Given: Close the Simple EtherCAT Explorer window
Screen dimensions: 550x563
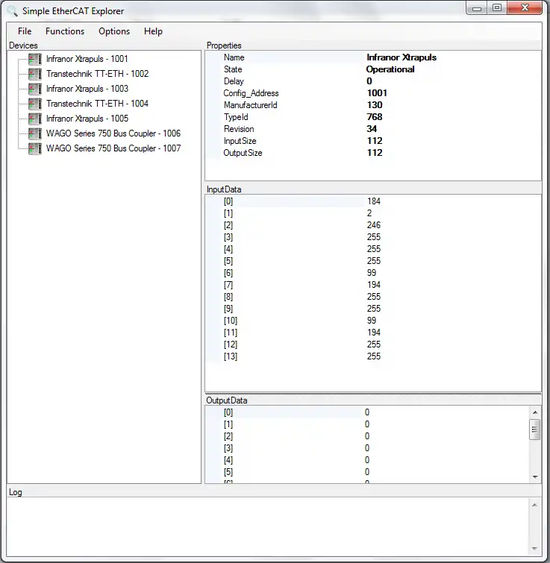Looking at the screenshot, I should click(525, 8).
